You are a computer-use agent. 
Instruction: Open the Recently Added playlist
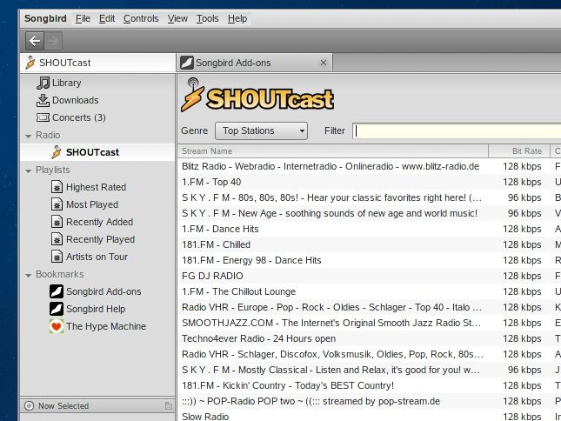97,222
